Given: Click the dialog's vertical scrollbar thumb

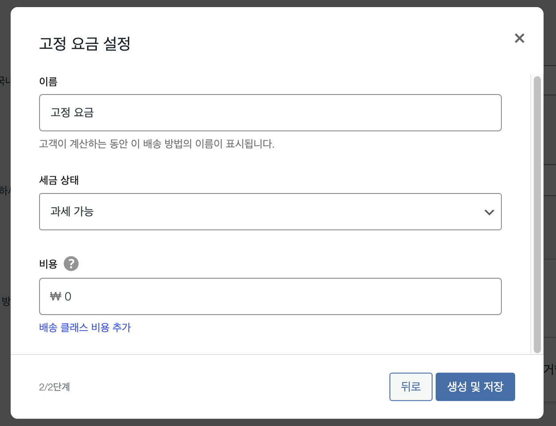Looking at the screenshot, I should click(537, 215).
